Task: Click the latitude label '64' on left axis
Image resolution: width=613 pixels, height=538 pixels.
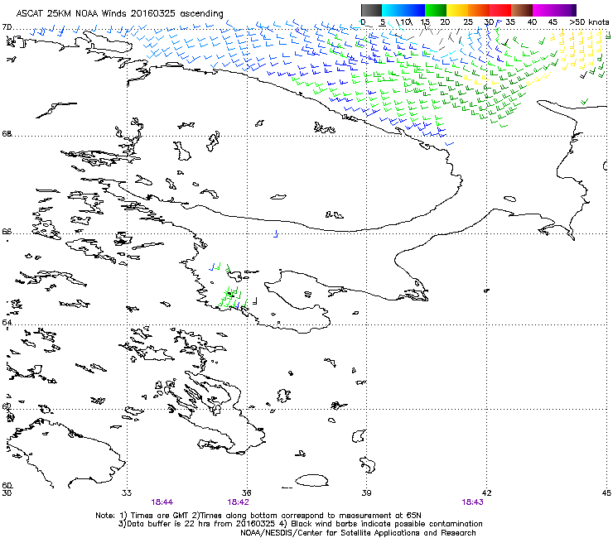Action: click(x=7, y=322)
